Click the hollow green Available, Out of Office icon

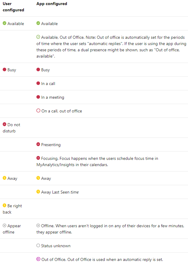click(x=38, y=37)
